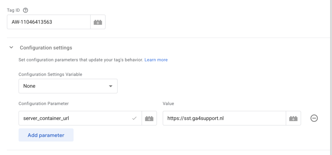Screen dimensions: 332x155
Task: Click the Value column label
Action: [x=168, y=104]
